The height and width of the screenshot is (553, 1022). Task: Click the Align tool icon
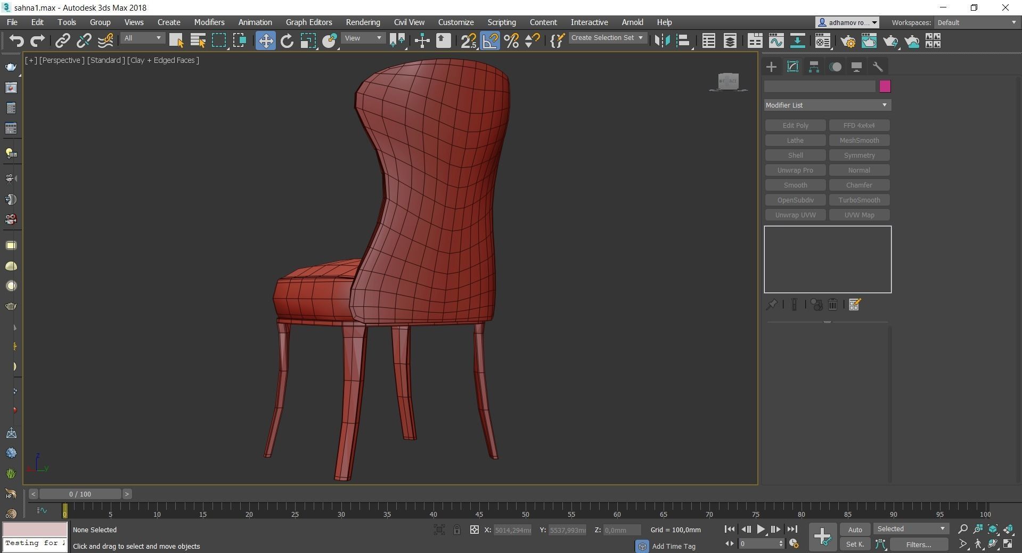coord(683,41)
